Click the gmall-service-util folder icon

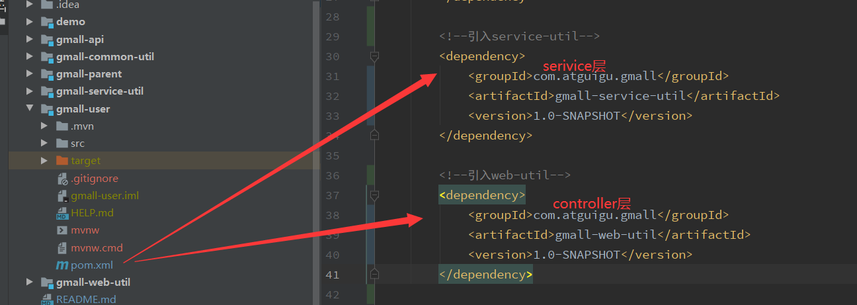pyautogui.click(x=47, y=91)
